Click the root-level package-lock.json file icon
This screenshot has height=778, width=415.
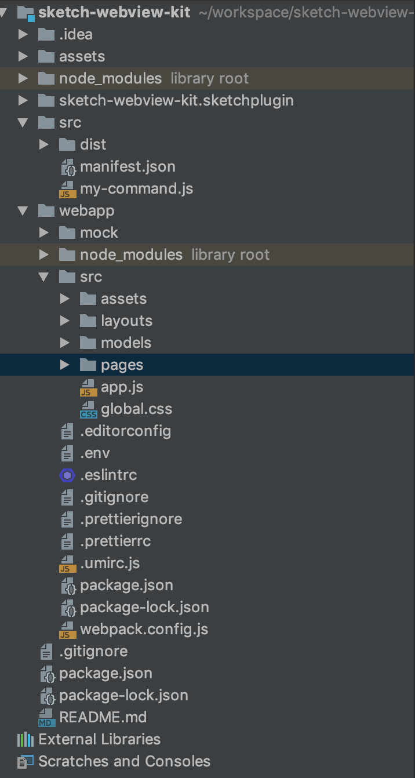pos(48,696)
